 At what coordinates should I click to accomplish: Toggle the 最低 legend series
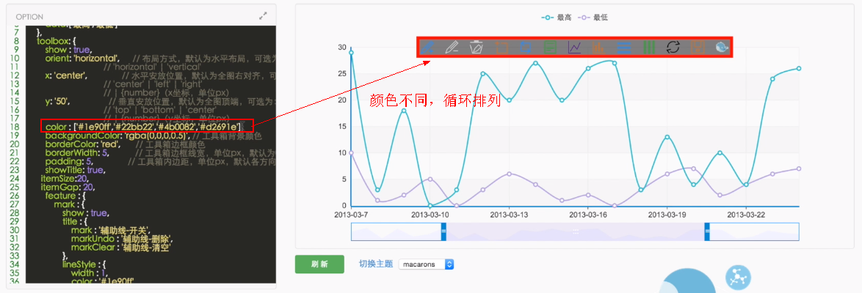[x=592, y=18]
